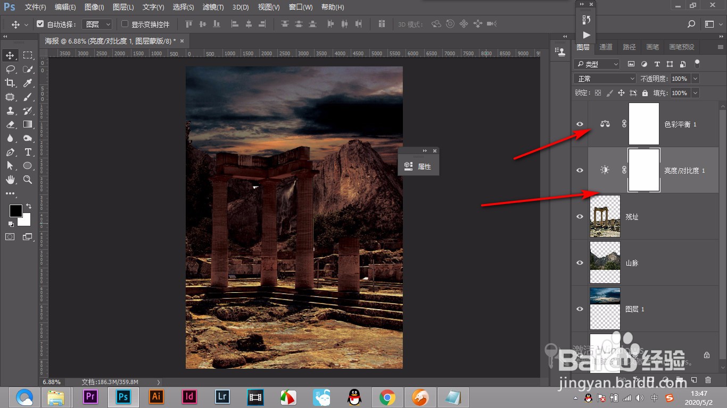Open the auto-select 图层 dropdown

[x=97, y=24]
